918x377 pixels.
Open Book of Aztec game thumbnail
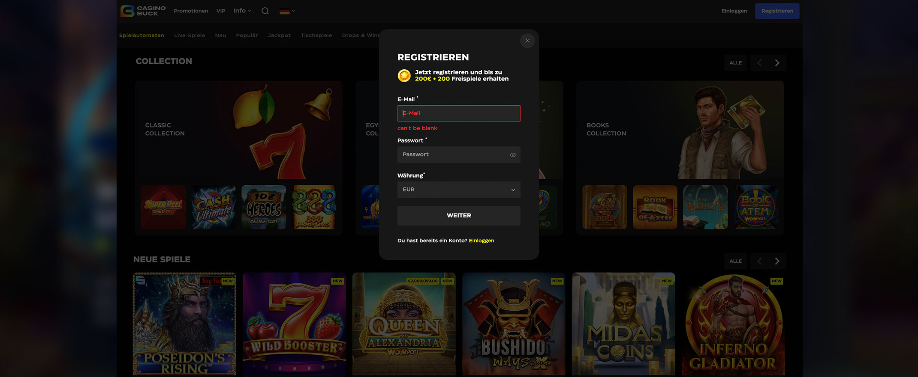(655, 207)
